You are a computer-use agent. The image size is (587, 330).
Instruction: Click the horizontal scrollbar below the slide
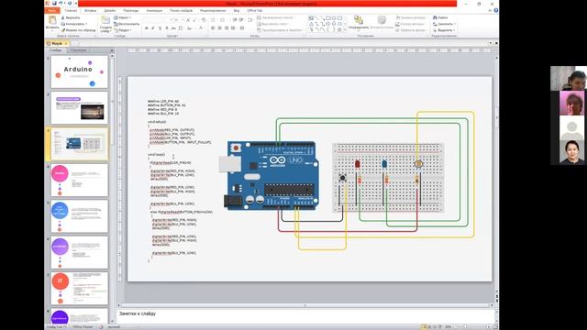[305, 305]
